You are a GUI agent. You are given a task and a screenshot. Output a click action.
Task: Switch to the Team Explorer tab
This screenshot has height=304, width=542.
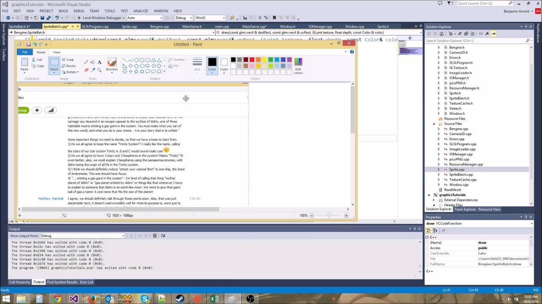click(x=465, y=209)
